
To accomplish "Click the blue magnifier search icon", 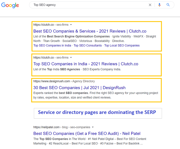I will [168, 5].
